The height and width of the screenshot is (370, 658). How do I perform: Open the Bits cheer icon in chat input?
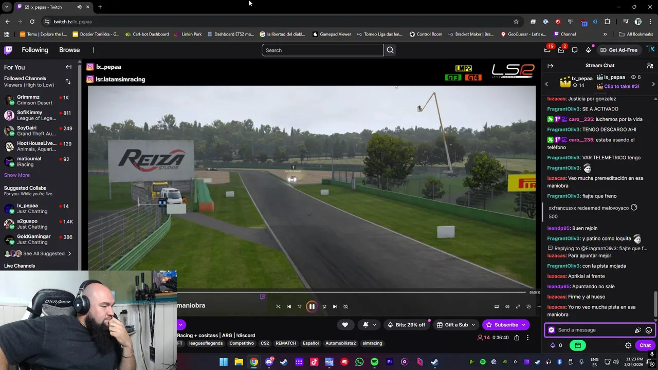638,330
